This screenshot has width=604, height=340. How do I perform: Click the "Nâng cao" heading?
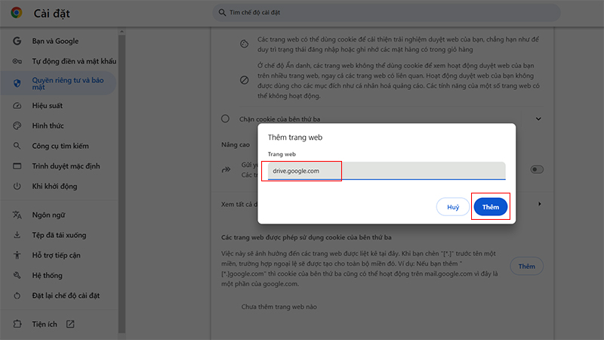(236, 144)
